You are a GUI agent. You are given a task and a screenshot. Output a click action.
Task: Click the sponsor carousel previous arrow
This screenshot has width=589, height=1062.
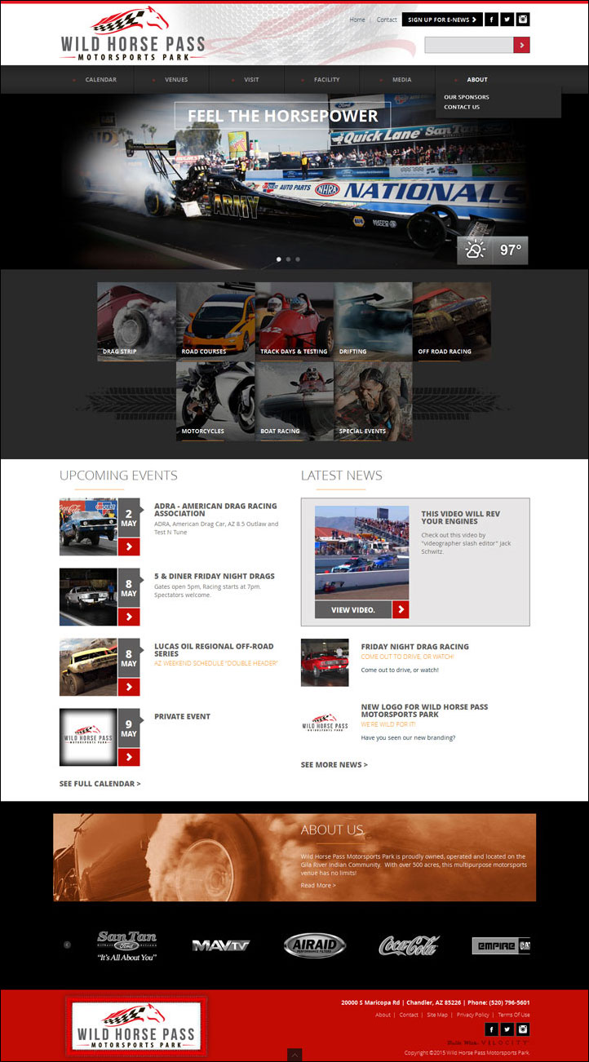click(67, 945)
